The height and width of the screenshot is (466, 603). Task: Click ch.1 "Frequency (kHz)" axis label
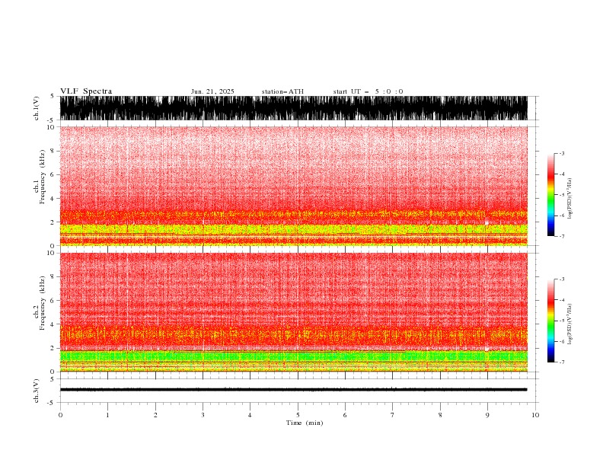click(x=43, y=177)
